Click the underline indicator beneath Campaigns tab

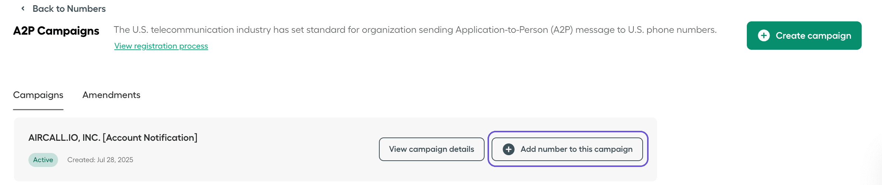click(x=38, y=109)
